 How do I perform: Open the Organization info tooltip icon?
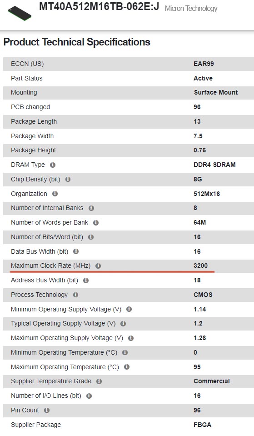coord(55,194)
